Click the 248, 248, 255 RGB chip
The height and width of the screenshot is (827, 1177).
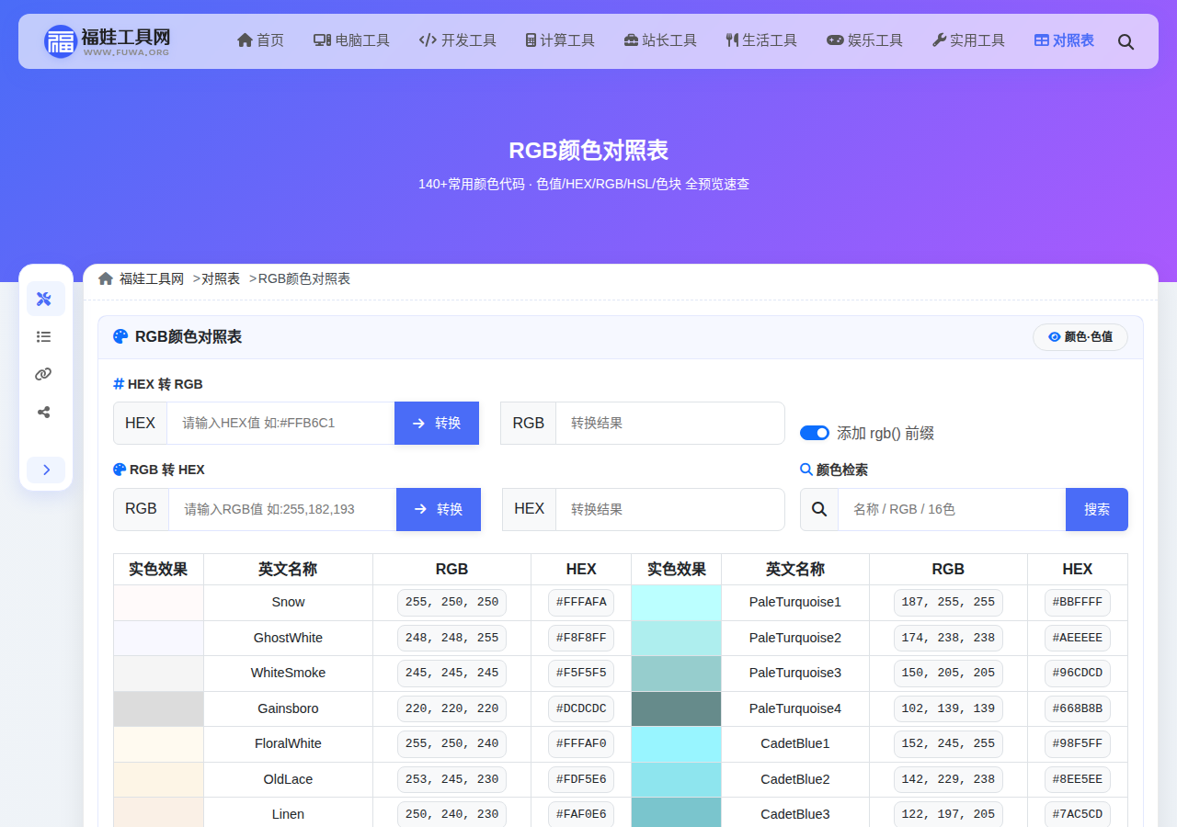click(451, 638)
